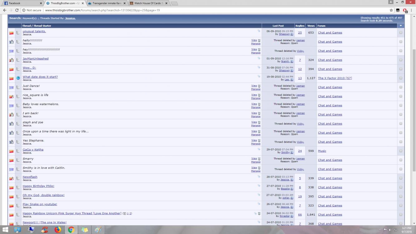Switch to Watch House Of Cards tab
The height and width of the screenshot is (234, 416).
click(x=149, y=3)
